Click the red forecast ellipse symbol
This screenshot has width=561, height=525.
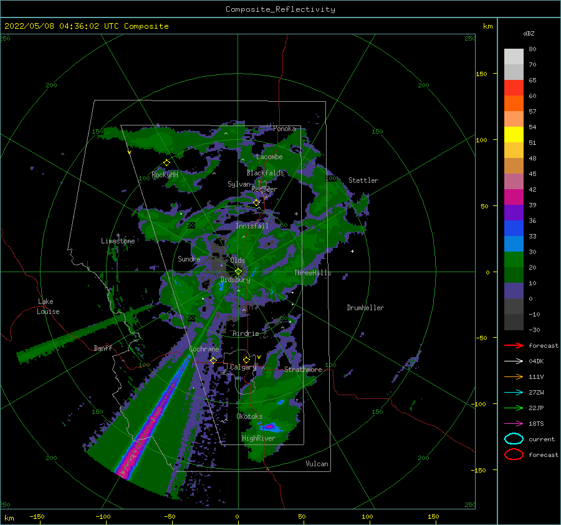pyautogui.click(x=514, y=454)
